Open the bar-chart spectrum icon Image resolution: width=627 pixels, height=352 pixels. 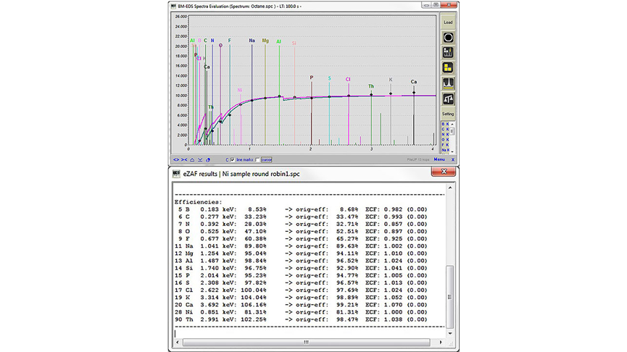coord(448,53)
